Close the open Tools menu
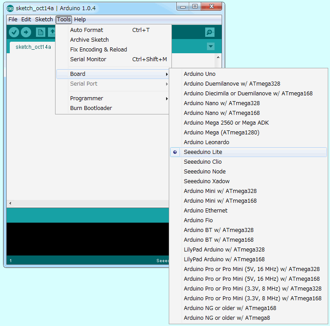The height and width of the screenshot is (326, 330). pos(64,20)
